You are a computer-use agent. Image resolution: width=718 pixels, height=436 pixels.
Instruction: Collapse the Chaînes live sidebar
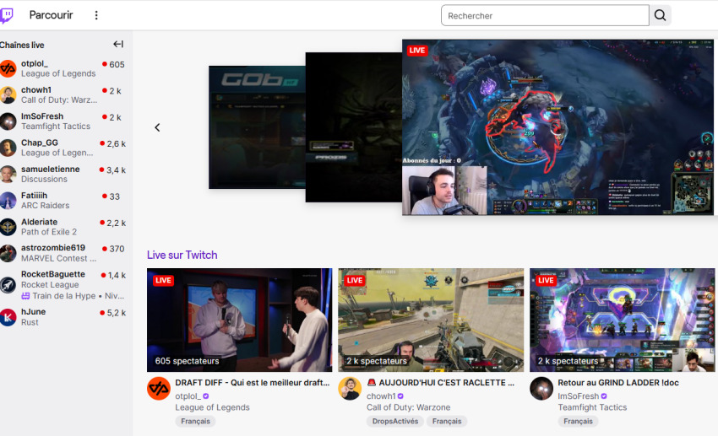[118, 45]
